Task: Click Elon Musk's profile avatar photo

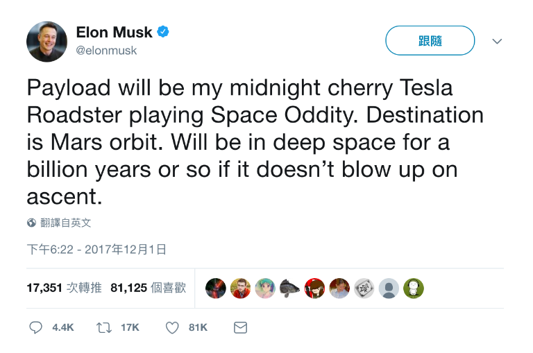Action: click(x=46, y=41)
